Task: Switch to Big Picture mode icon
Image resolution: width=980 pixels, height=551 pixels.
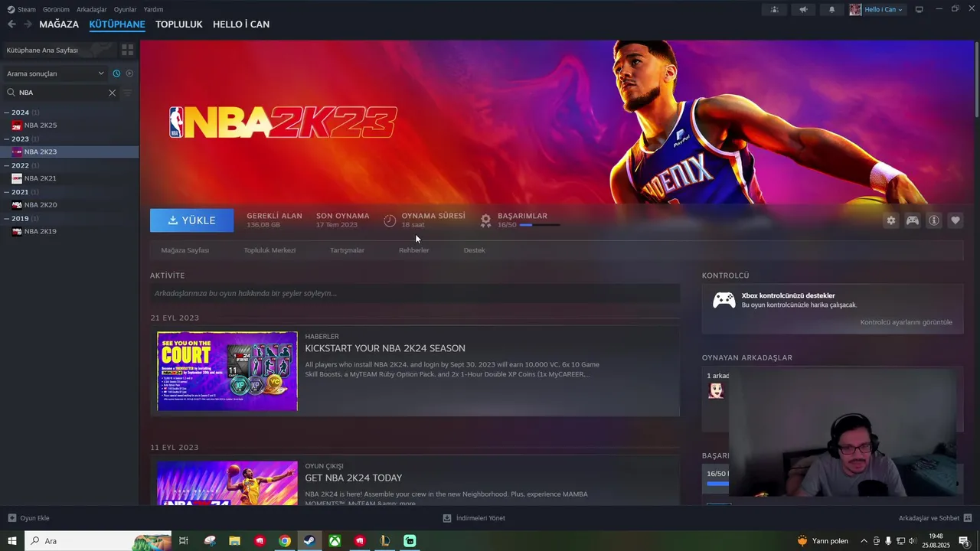Action: click(920, 9)
